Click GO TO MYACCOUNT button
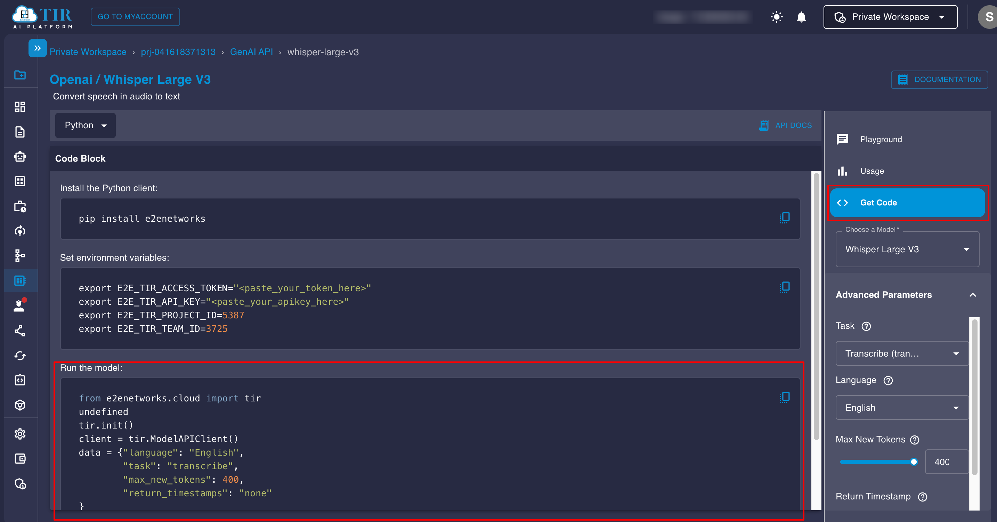This screenshot has height=522, width=997. pos(135,17)
